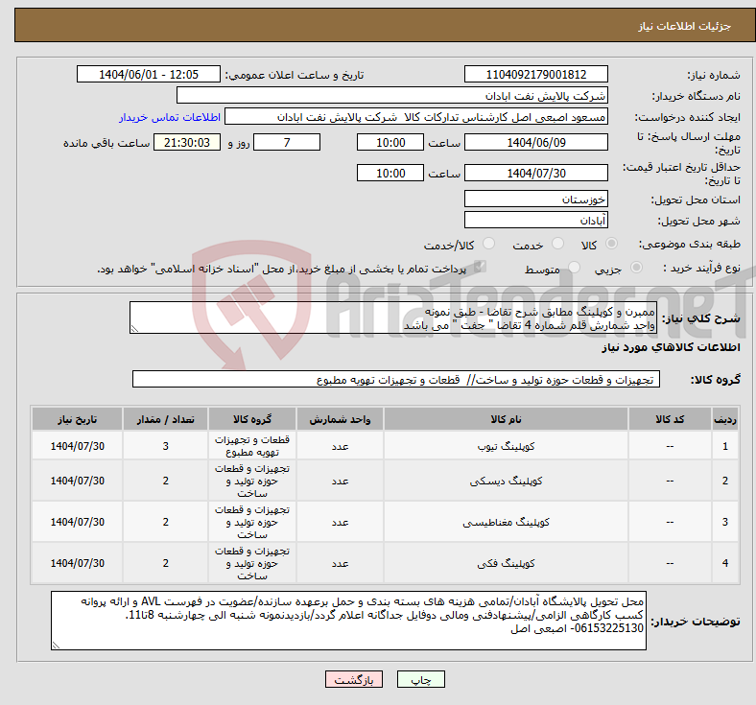Click the remaining time field 21:30:03
Image resolution: width=756 pixels, height=705 pixels.
tap(187, 143)
